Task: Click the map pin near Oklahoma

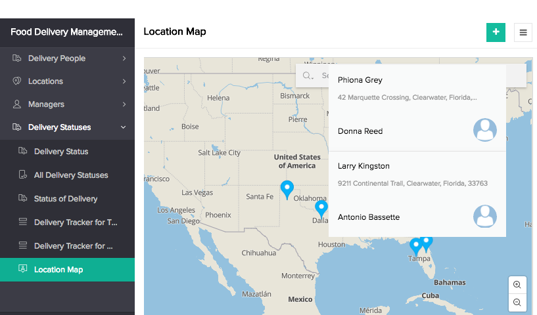Action: [321, 209]
